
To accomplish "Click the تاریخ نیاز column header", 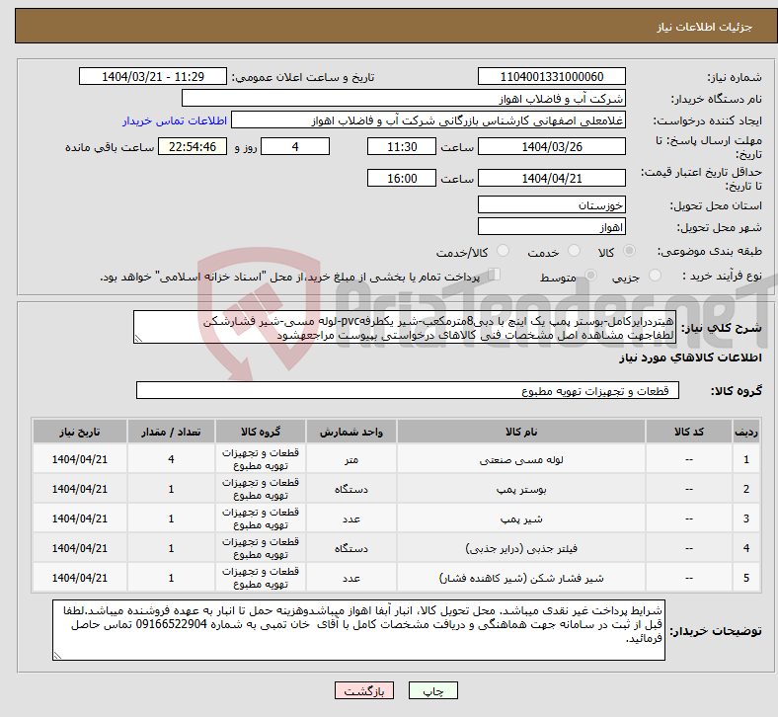I will 80,432.
